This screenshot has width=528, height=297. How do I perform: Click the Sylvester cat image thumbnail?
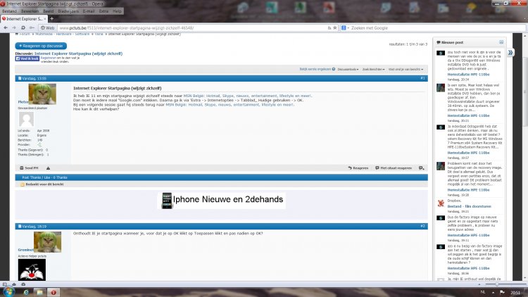(32, 270)
